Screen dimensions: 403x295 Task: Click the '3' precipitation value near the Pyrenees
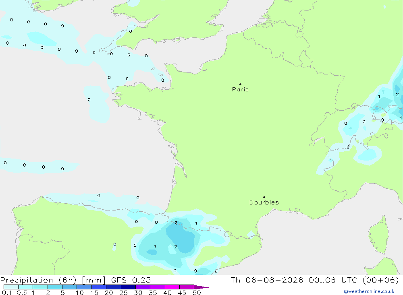point(177,223)
